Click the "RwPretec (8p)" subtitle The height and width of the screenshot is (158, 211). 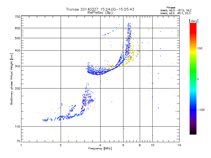[100, 13]
